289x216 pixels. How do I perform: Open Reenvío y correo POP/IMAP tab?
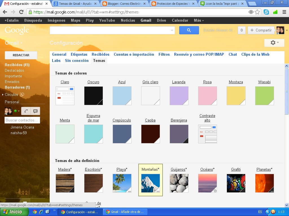[x=199, y=54]
